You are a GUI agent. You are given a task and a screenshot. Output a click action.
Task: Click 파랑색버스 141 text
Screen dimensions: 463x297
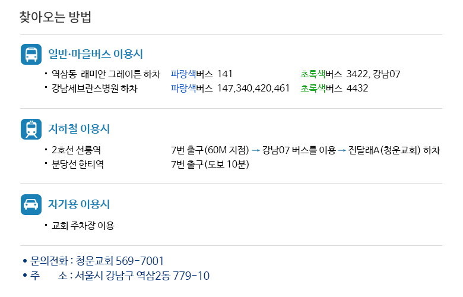tap(201, 74)
